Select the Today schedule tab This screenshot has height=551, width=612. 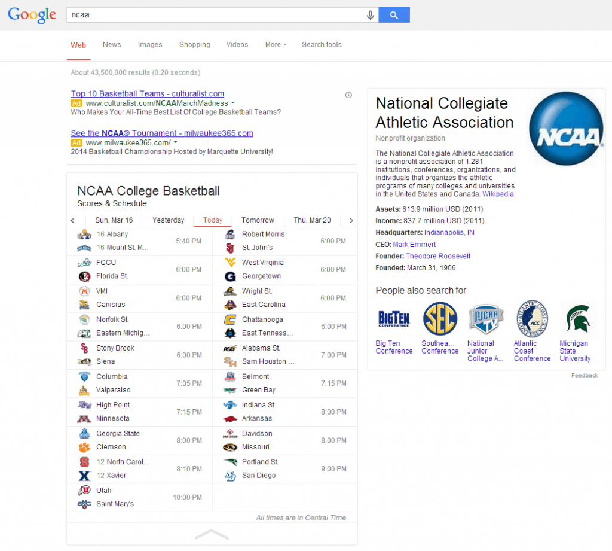point(213,220)
